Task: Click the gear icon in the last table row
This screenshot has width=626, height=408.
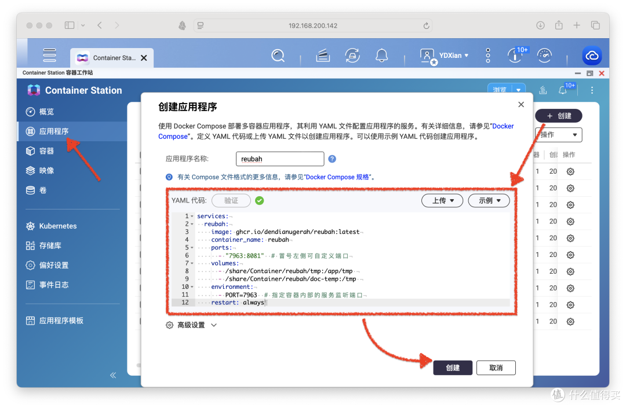Action: click(570, 321)
